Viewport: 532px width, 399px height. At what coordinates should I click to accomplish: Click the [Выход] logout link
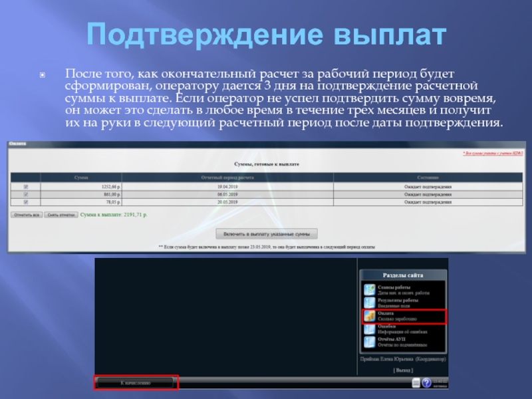[403, 370]
